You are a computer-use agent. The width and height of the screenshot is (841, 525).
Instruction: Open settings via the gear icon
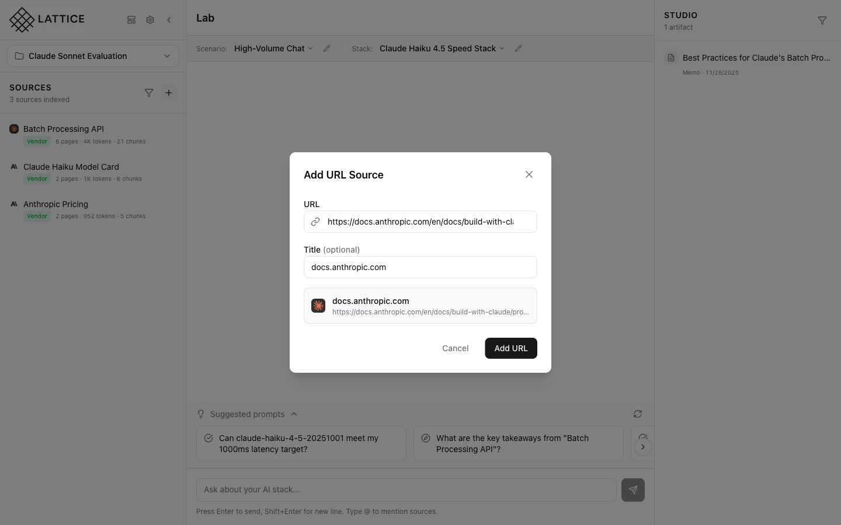(x=150, y=20)
